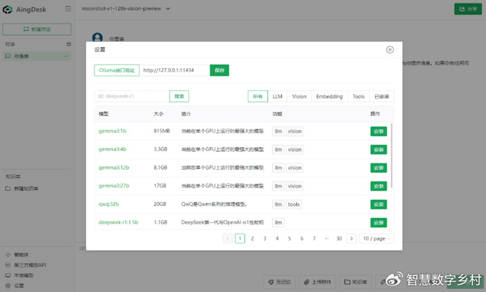Open 第三方模型API in the sidebar
This screenshot has width=486, height=292.
[x=29, y=265]
